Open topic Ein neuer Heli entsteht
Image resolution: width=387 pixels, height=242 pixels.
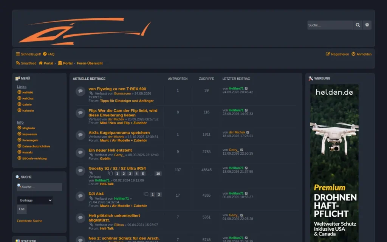(x=110, y=150)
